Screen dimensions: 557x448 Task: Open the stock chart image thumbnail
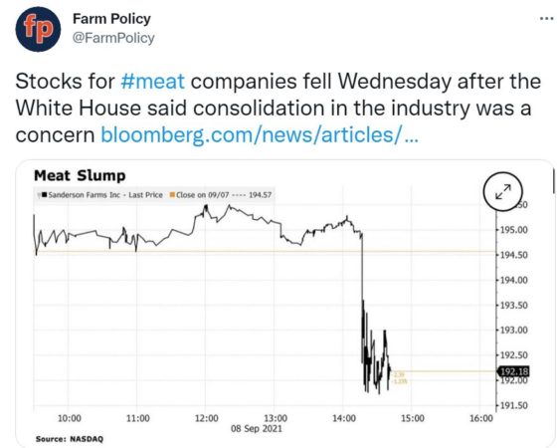point(284,304)
